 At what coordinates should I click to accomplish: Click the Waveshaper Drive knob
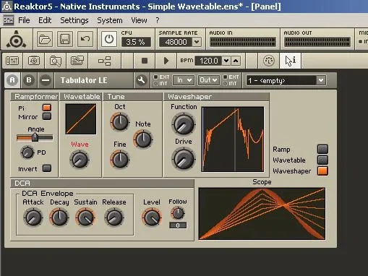[x=184, y=159]
